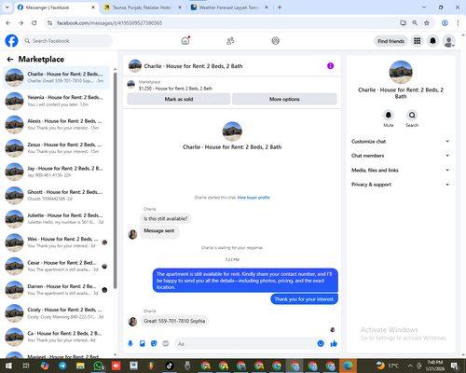466x373 pixels.
Task: Reload the page in Chrome
Action: (34, 22)
